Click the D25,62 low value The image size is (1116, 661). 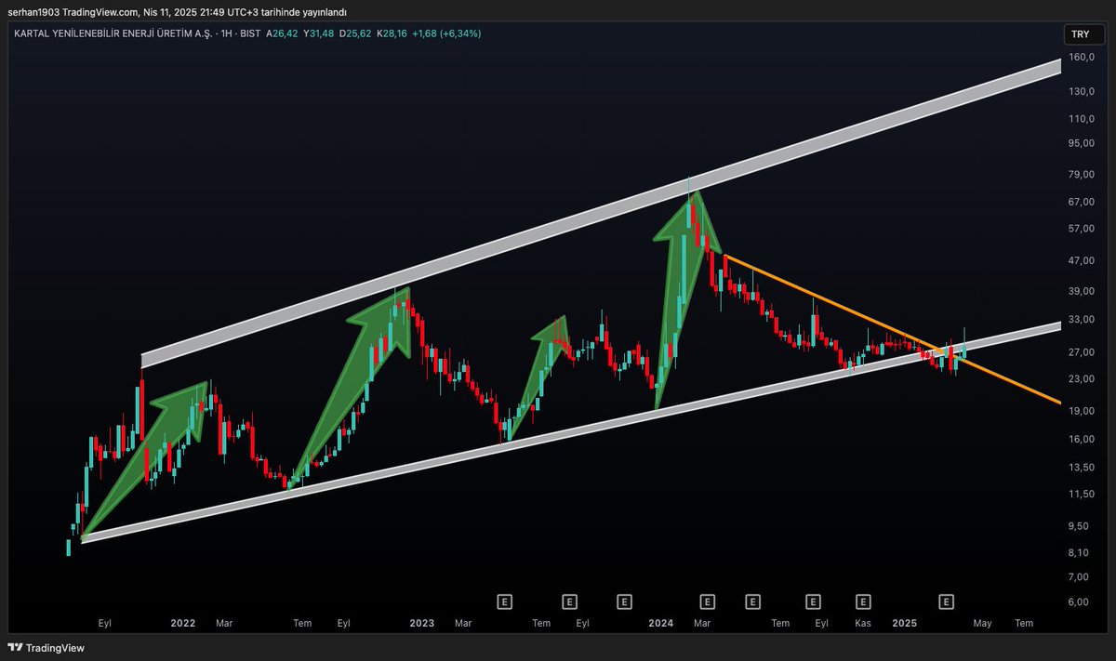click(355, 33)
